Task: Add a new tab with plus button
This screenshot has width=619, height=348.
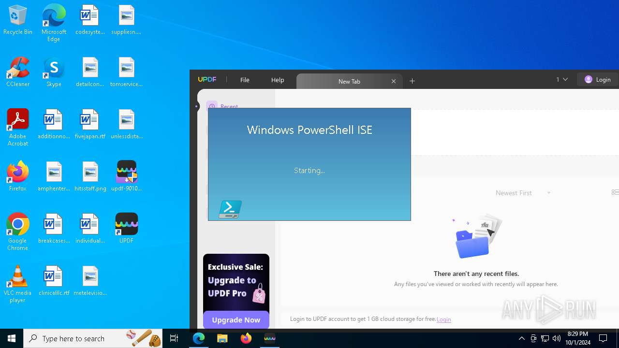Action: click(413, 81)
